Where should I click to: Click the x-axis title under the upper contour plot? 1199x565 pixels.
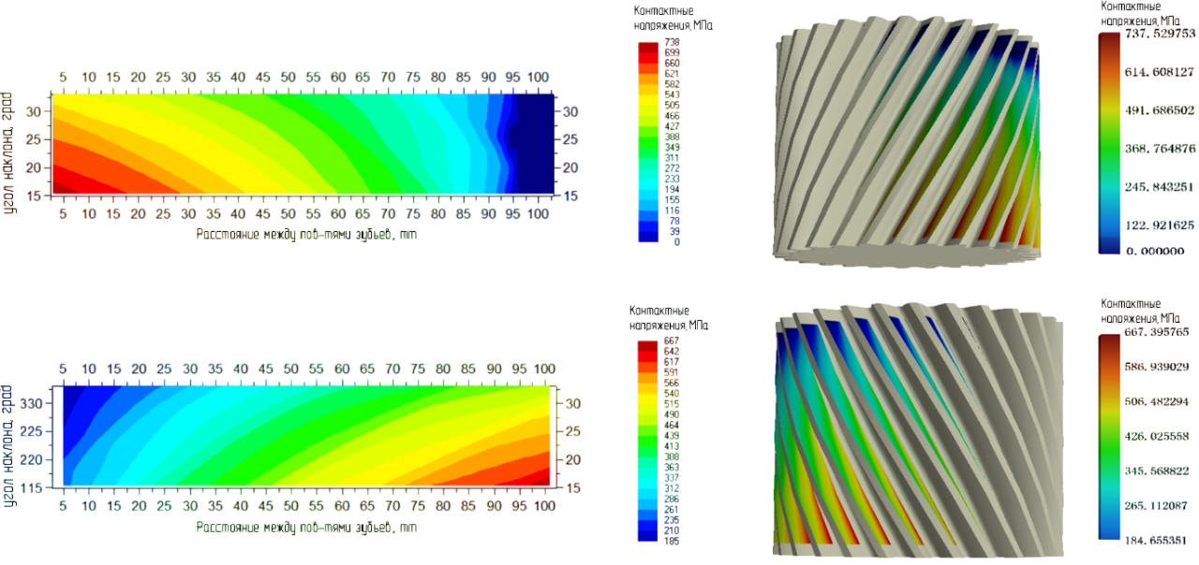[305, 235]
